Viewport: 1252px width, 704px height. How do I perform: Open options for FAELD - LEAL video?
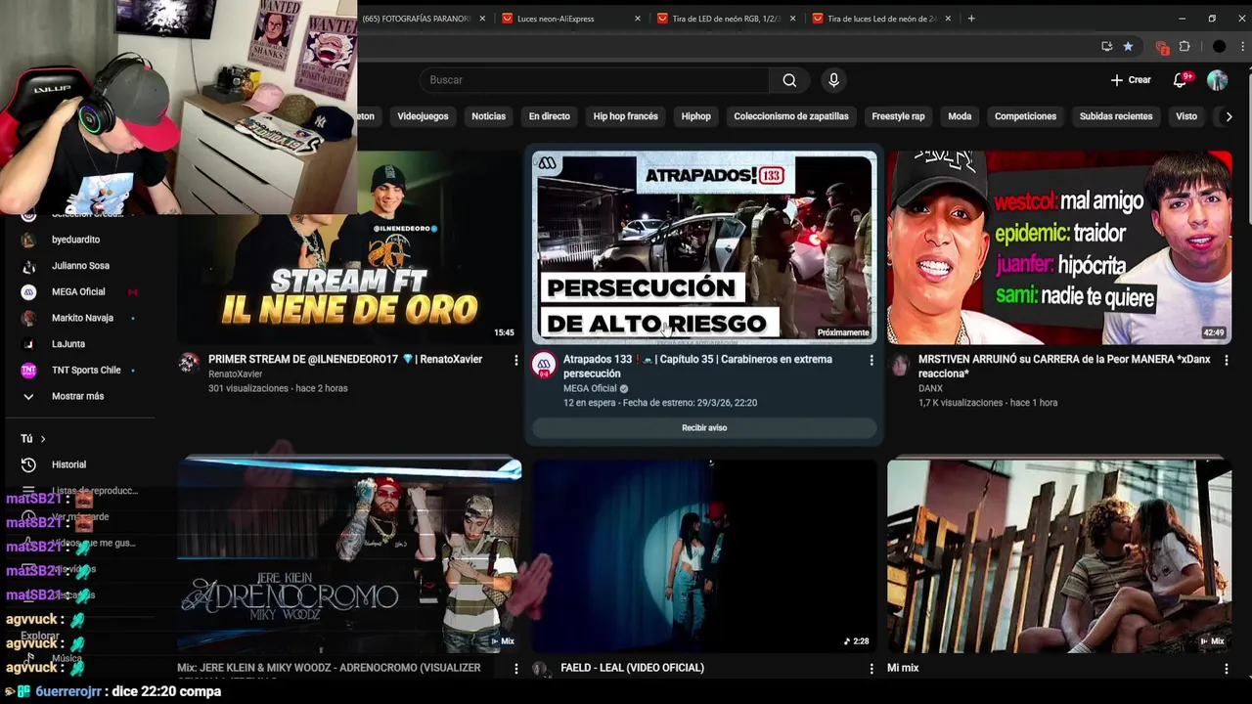(872, 669)
